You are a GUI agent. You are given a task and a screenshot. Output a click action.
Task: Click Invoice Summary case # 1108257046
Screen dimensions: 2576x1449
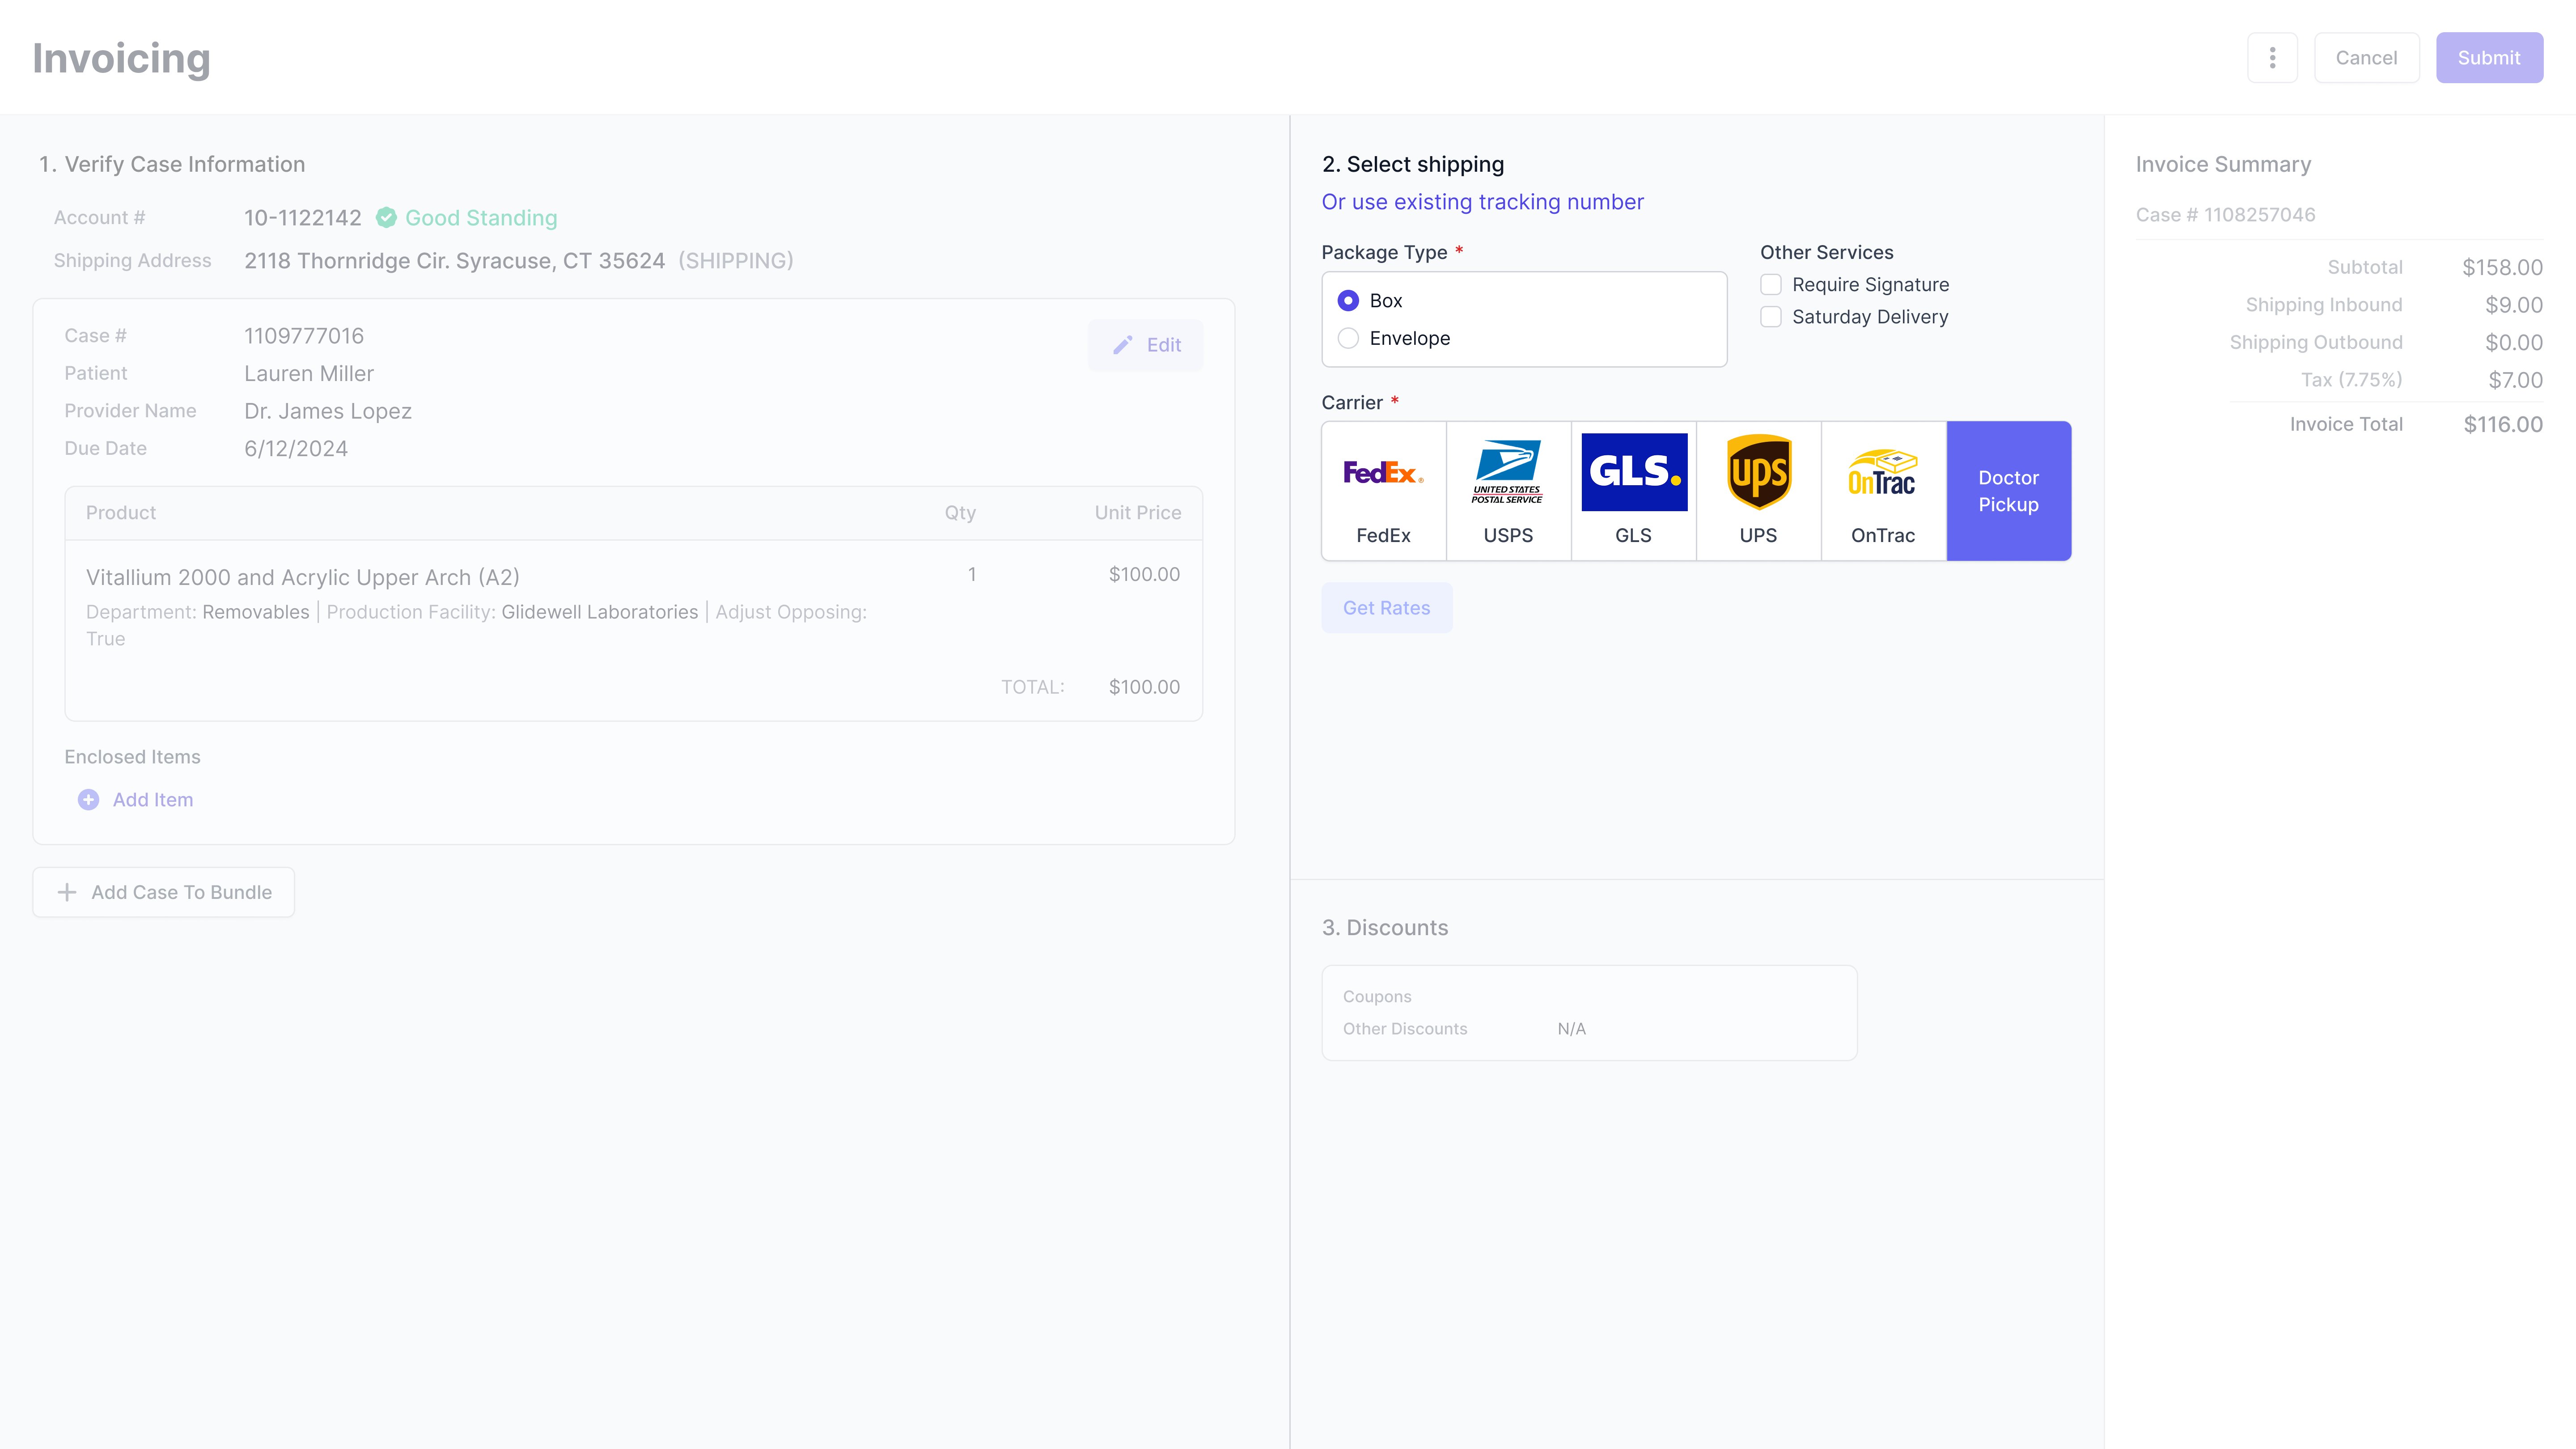pos(2225,215)
